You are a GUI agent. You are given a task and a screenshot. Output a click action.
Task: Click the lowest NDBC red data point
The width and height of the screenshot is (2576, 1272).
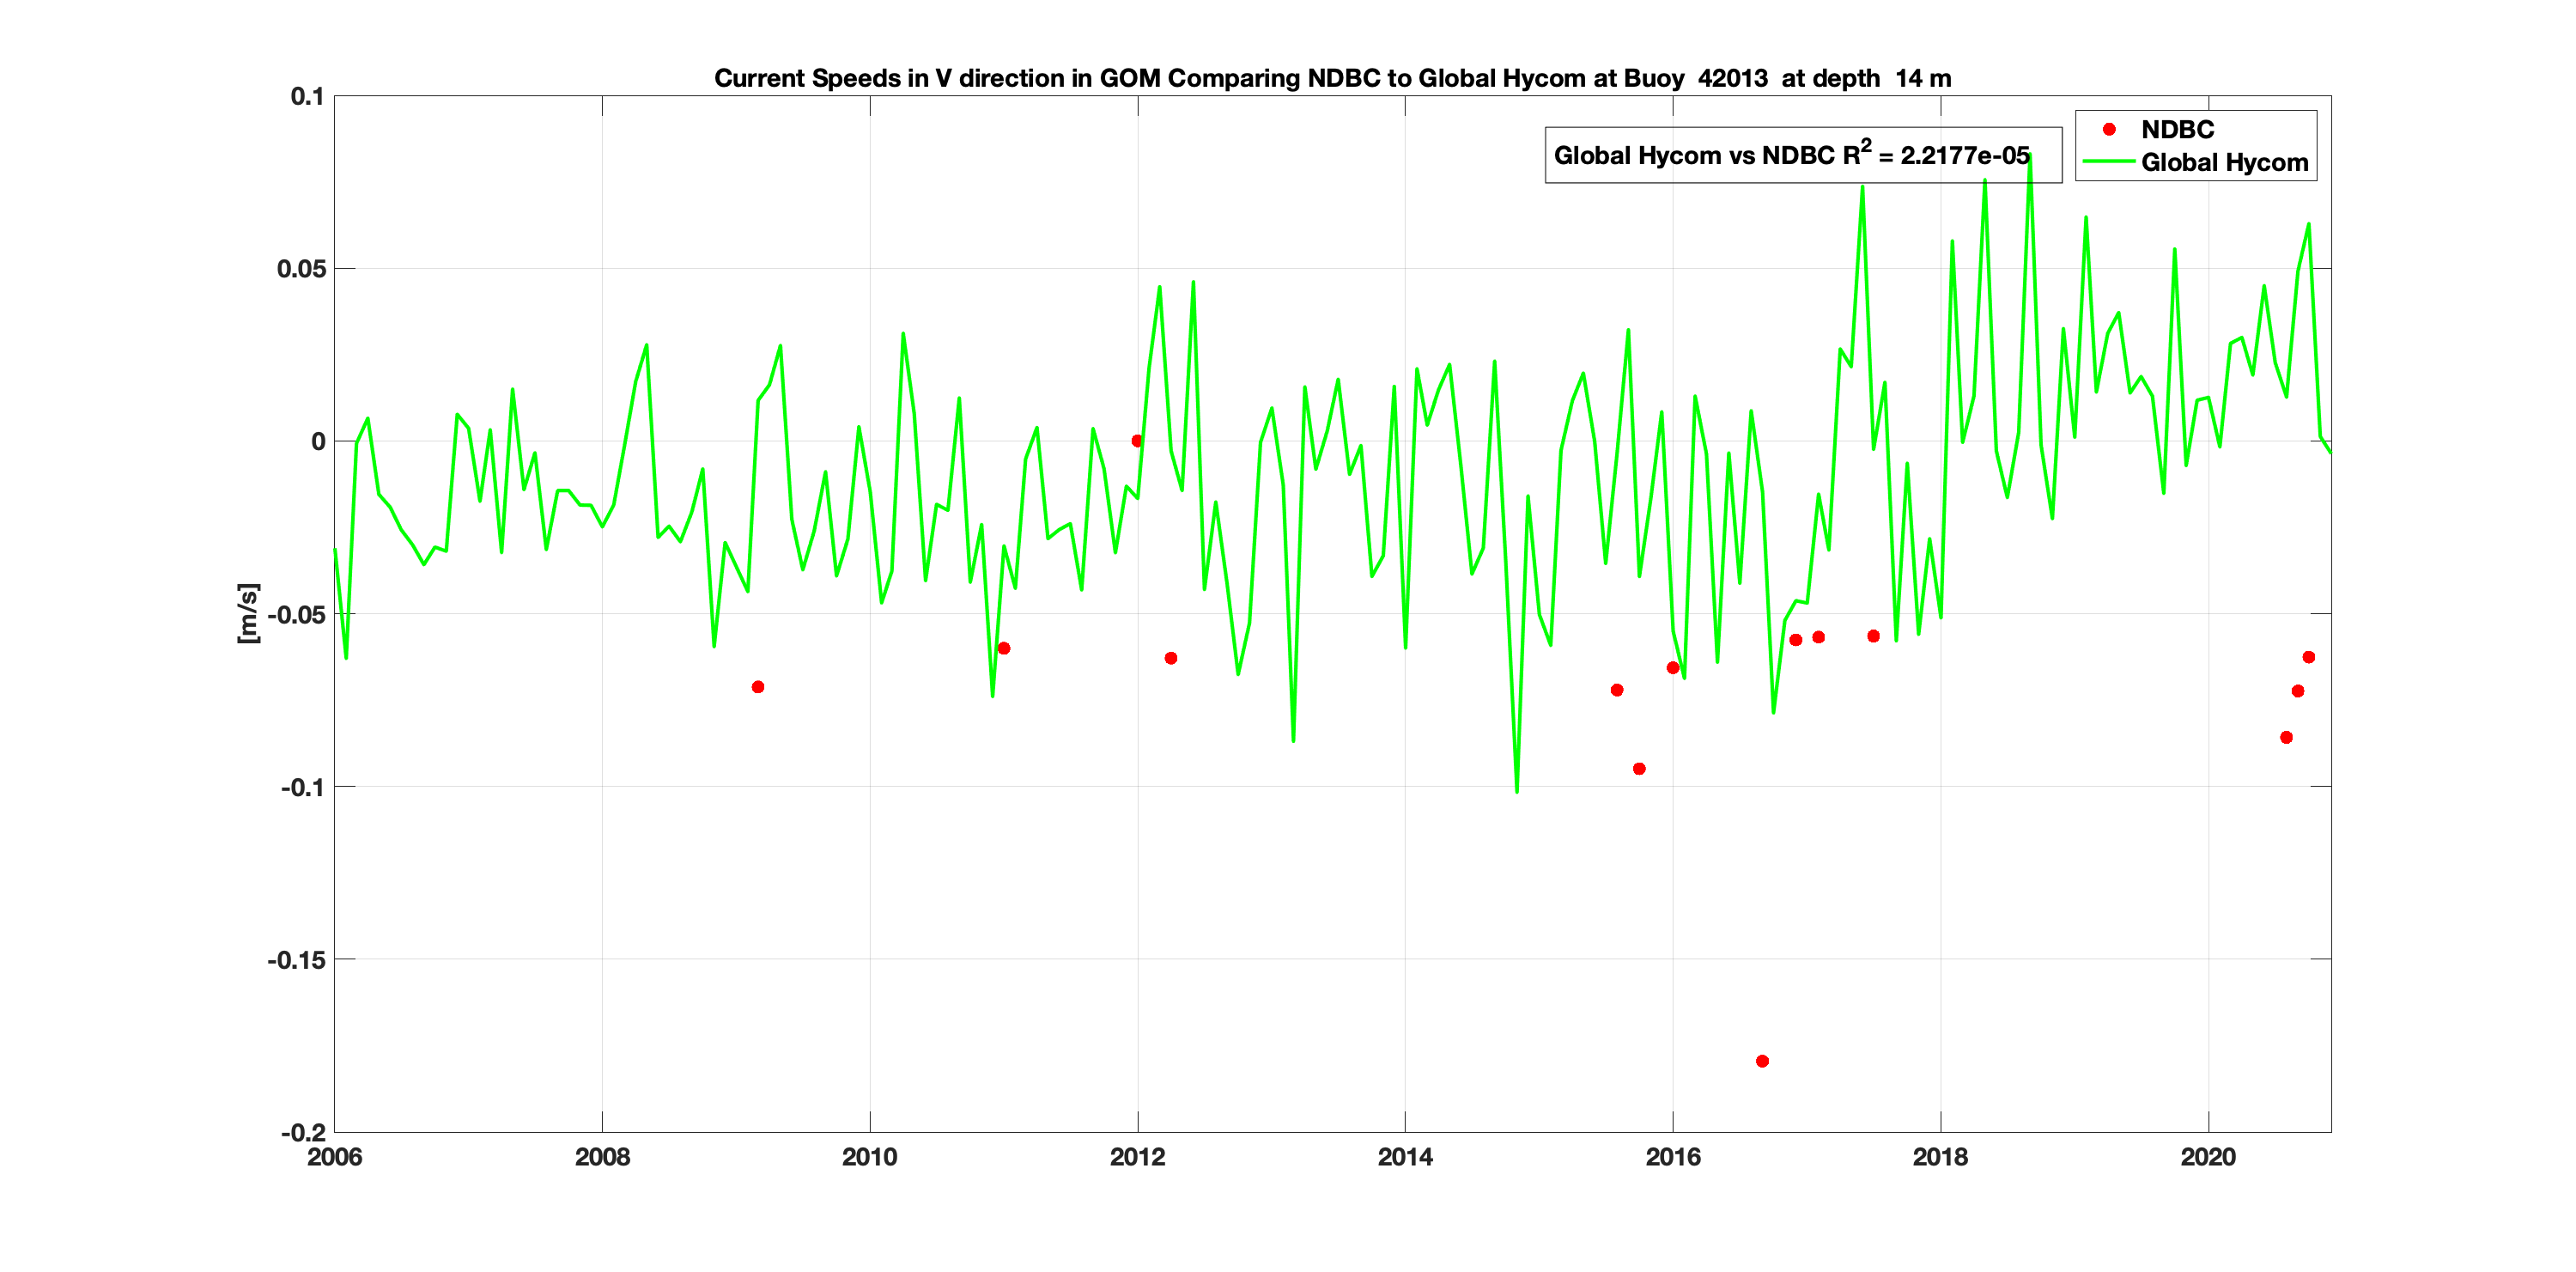[x=1762, y=1061]
